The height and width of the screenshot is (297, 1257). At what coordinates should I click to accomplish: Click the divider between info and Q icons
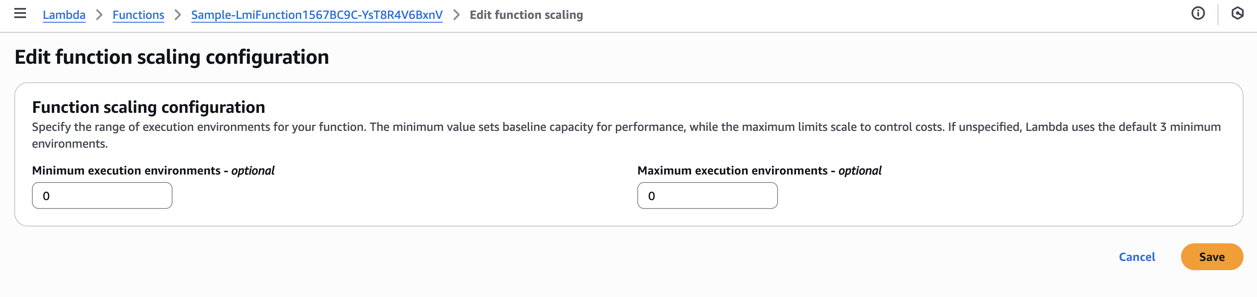(1218, 14)
